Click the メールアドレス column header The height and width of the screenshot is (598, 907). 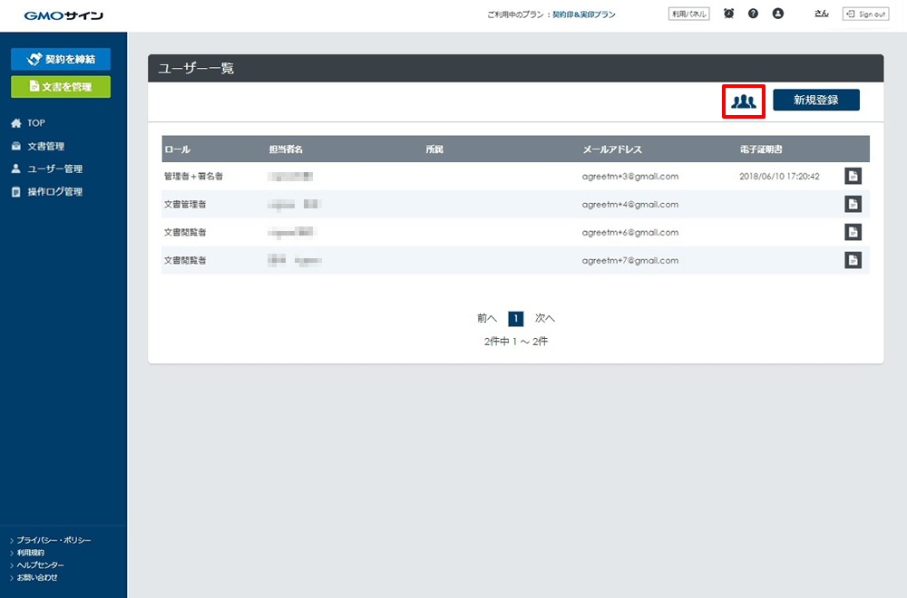[612, 149]
